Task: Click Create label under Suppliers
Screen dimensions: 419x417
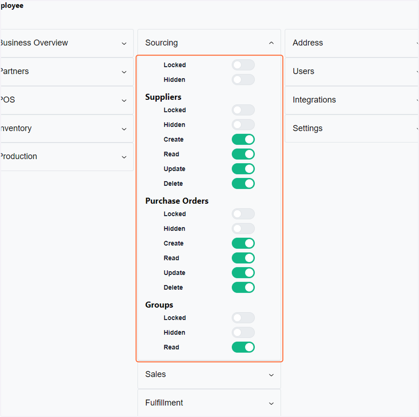Action: pos(174,139)
